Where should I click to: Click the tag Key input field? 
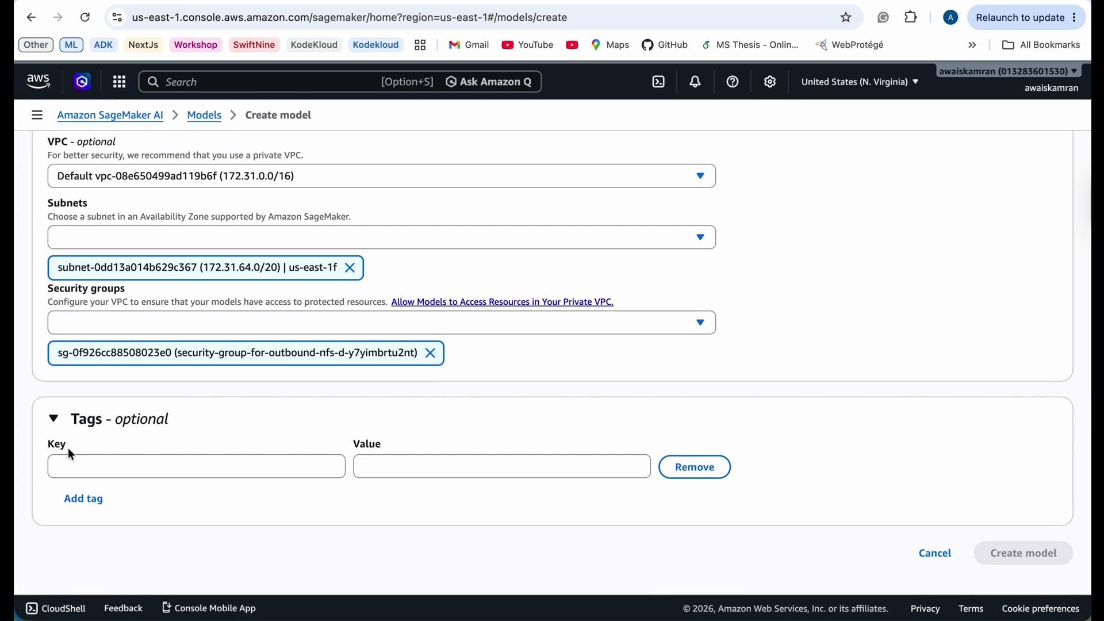197,467
